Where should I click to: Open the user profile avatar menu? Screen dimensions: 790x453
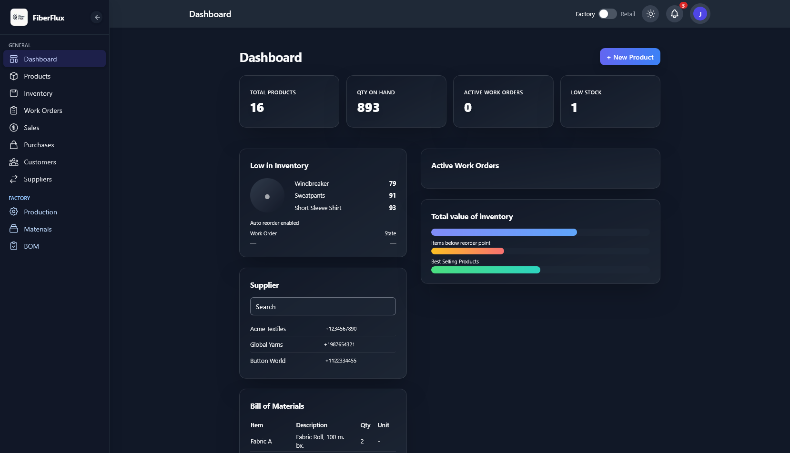click(700, 14)
